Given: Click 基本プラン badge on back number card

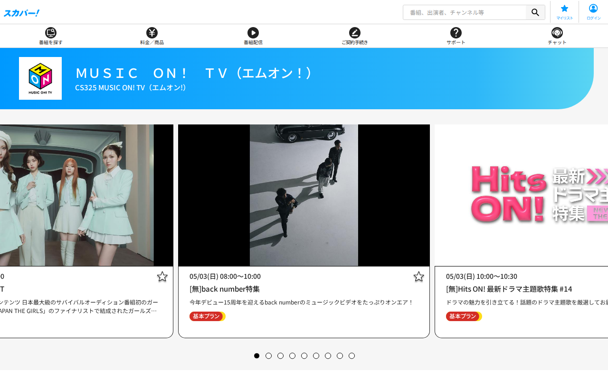Looking at the screenshot, I should (207, 316).
